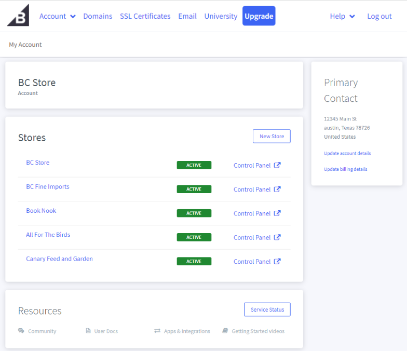Click external link icon for All For The Birds
Viewport: 407px width, 351px height.
[x=277, y=237]
